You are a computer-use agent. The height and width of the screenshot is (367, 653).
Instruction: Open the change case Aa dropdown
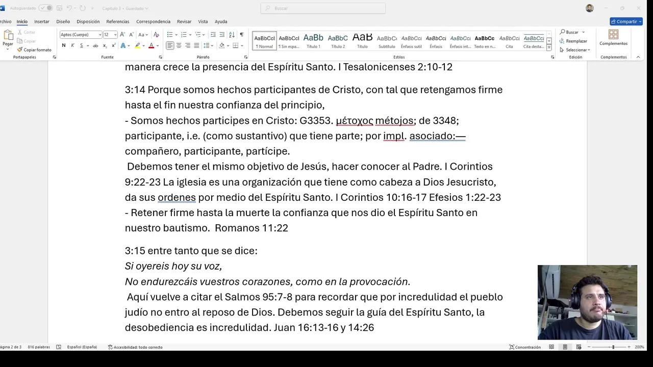pyautogui.click(x=143, y=35)
